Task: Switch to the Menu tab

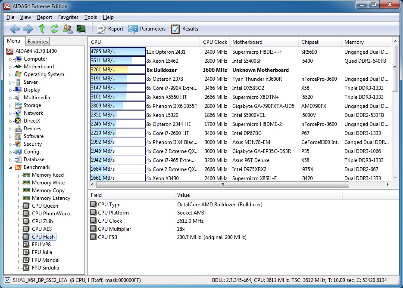Action: [x=14, y=41]
